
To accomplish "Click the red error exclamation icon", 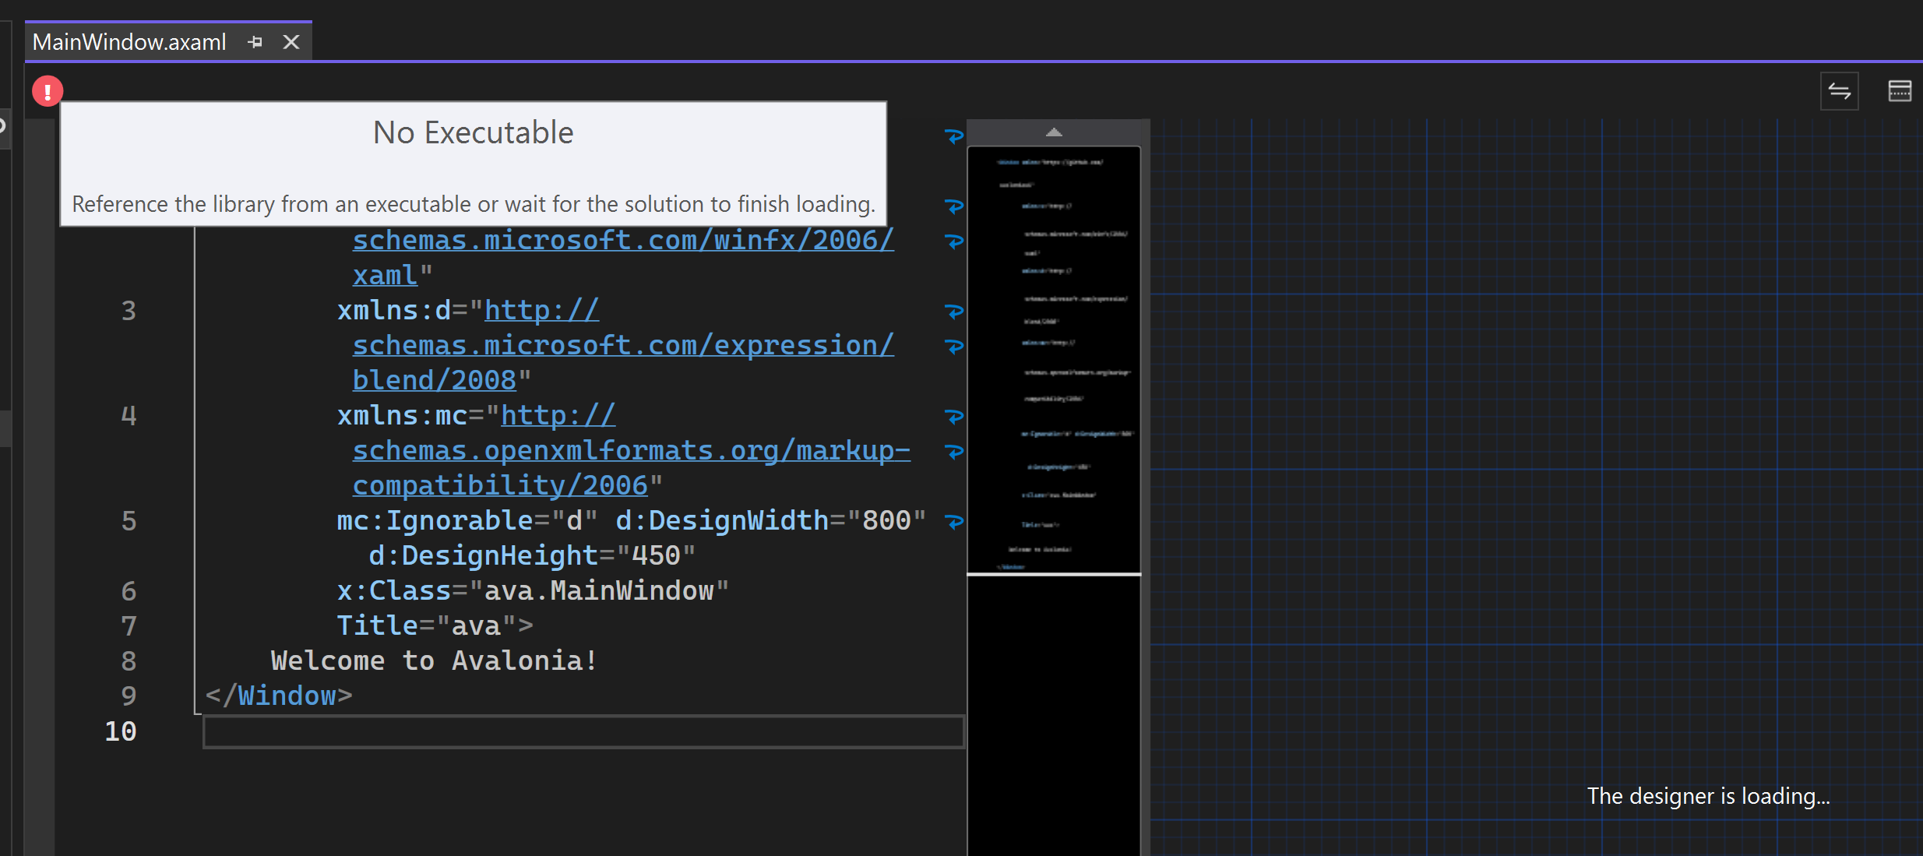I will [x=48, y=90].
